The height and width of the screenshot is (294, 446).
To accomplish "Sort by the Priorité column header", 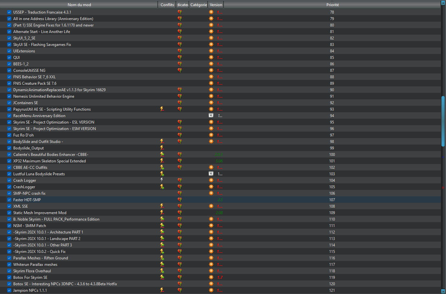I will 332,5.
